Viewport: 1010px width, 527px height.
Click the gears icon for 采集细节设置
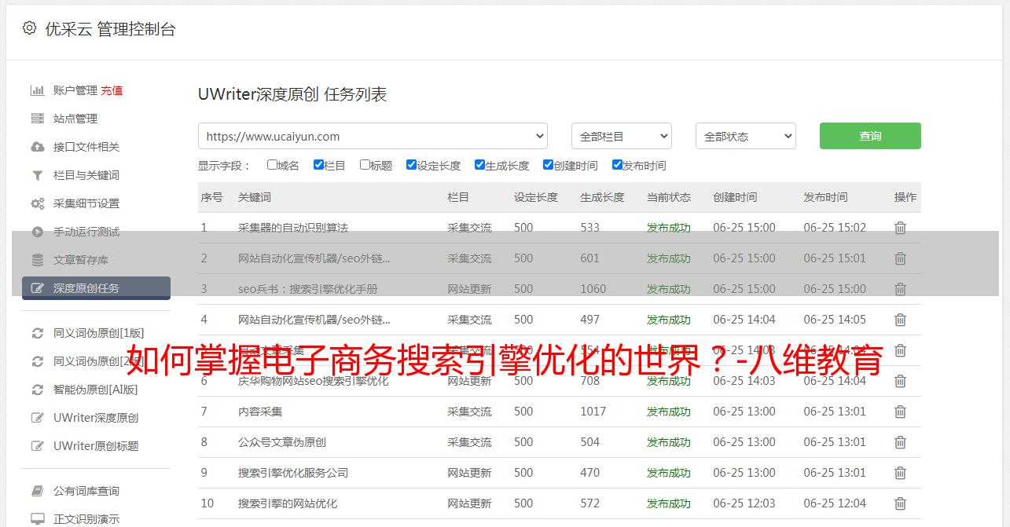(x=37, y=203)
